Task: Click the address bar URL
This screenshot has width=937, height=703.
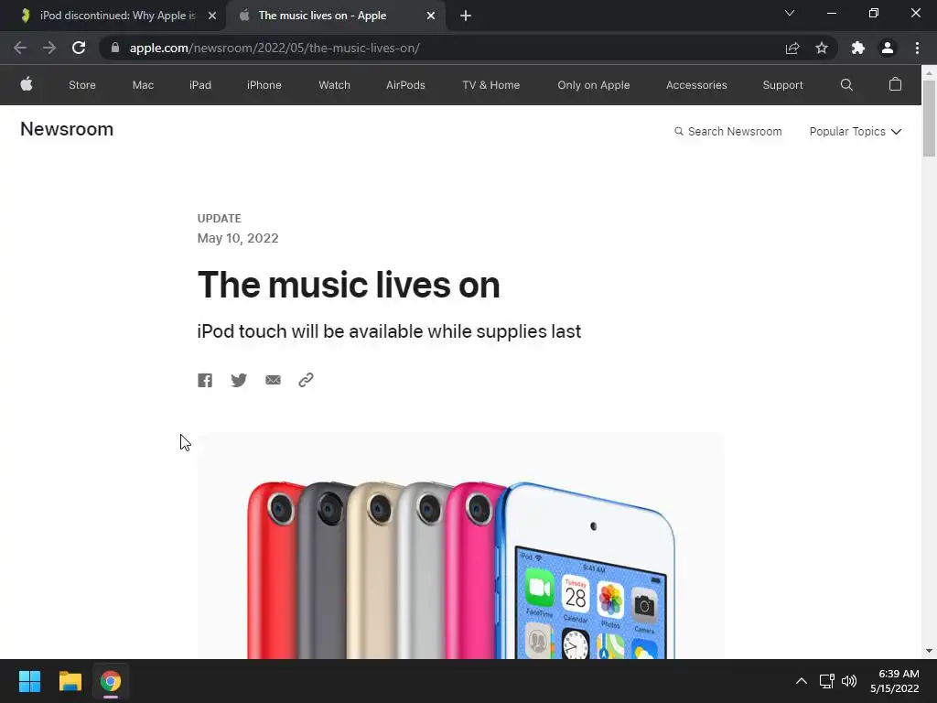Action: point(275,48)
